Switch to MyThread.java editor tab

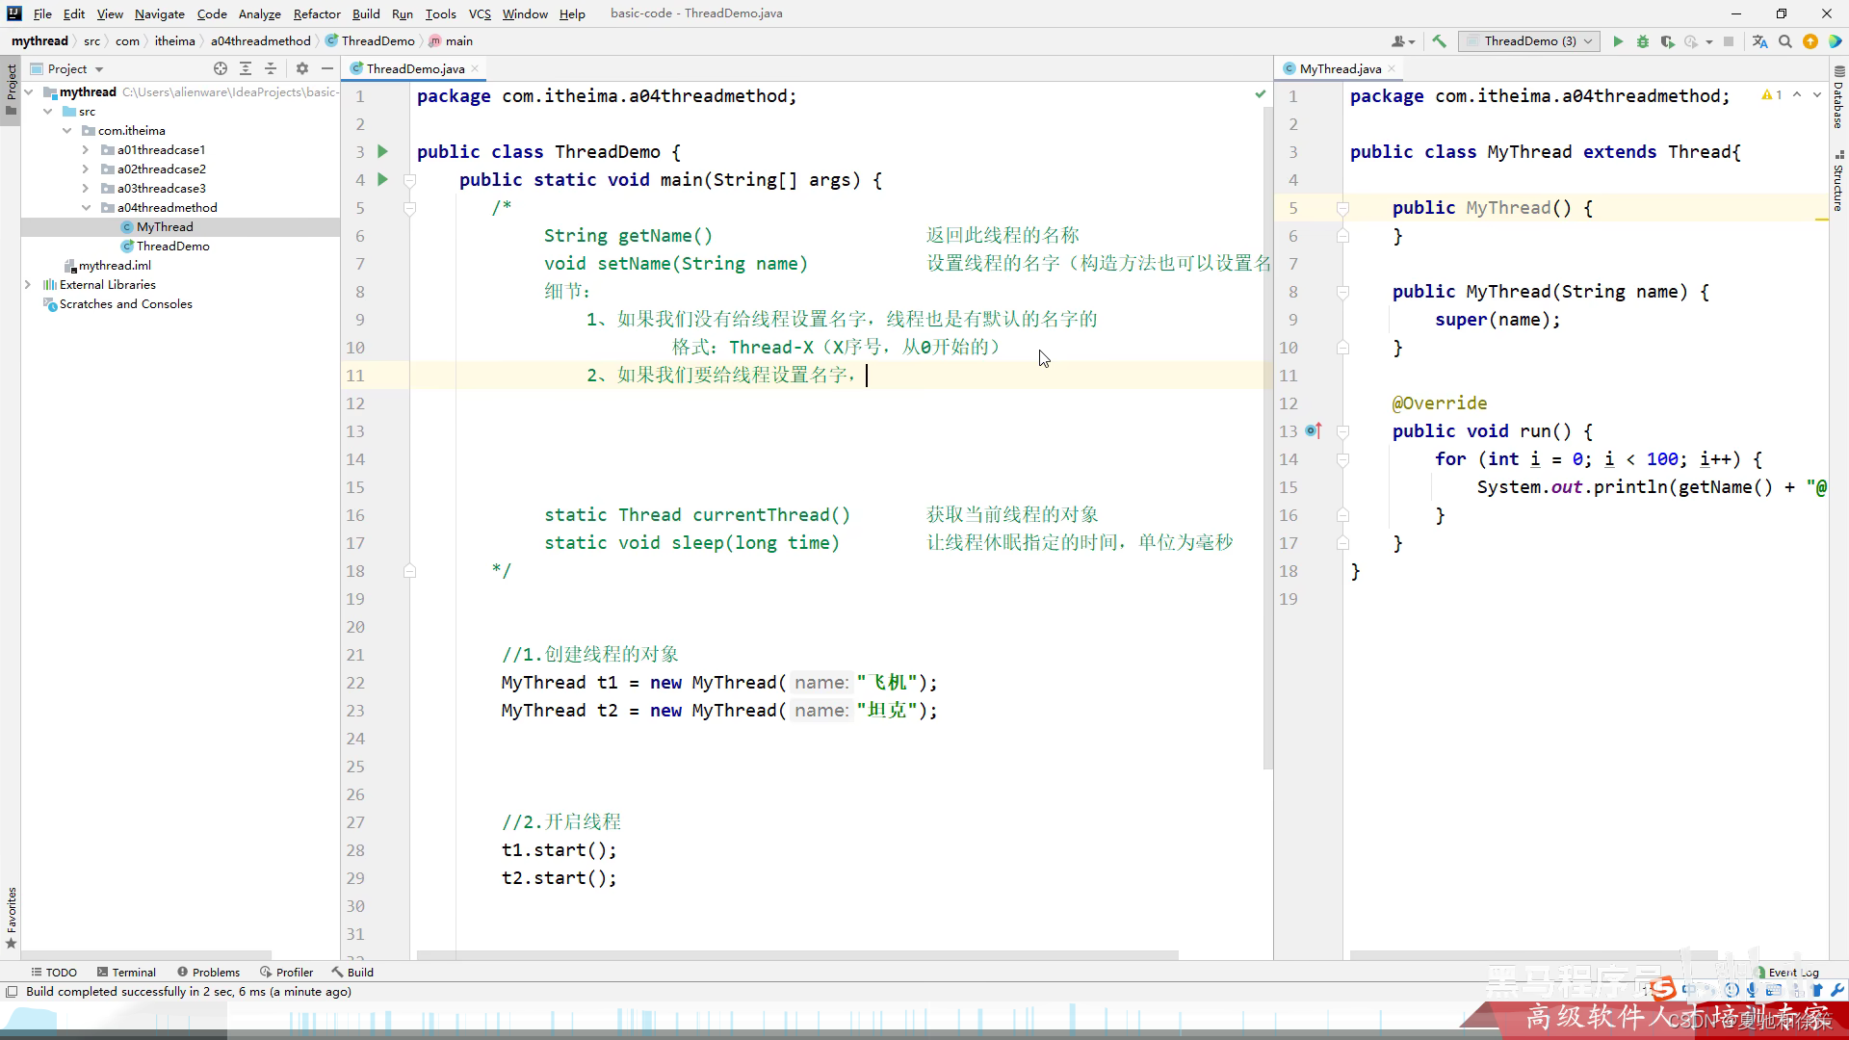coord(1339,68)
